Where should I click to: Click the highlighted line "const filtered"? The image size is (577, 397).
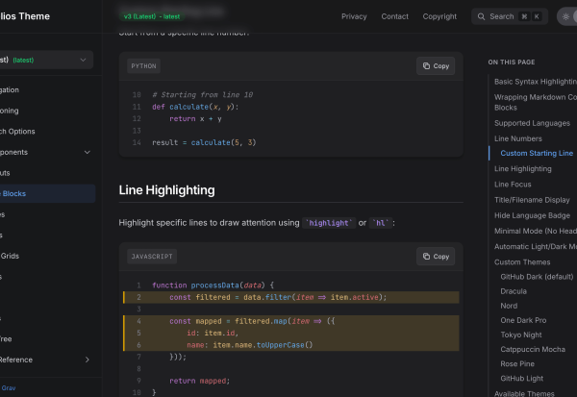tap(291, 297)
